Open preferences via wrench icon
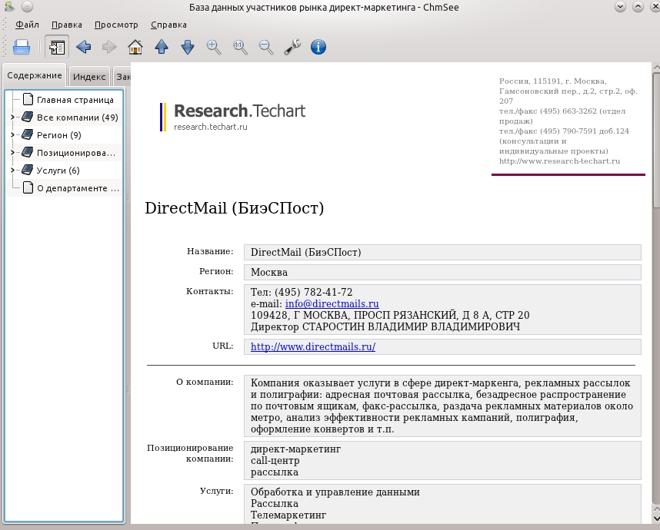 tap(292, 47)
